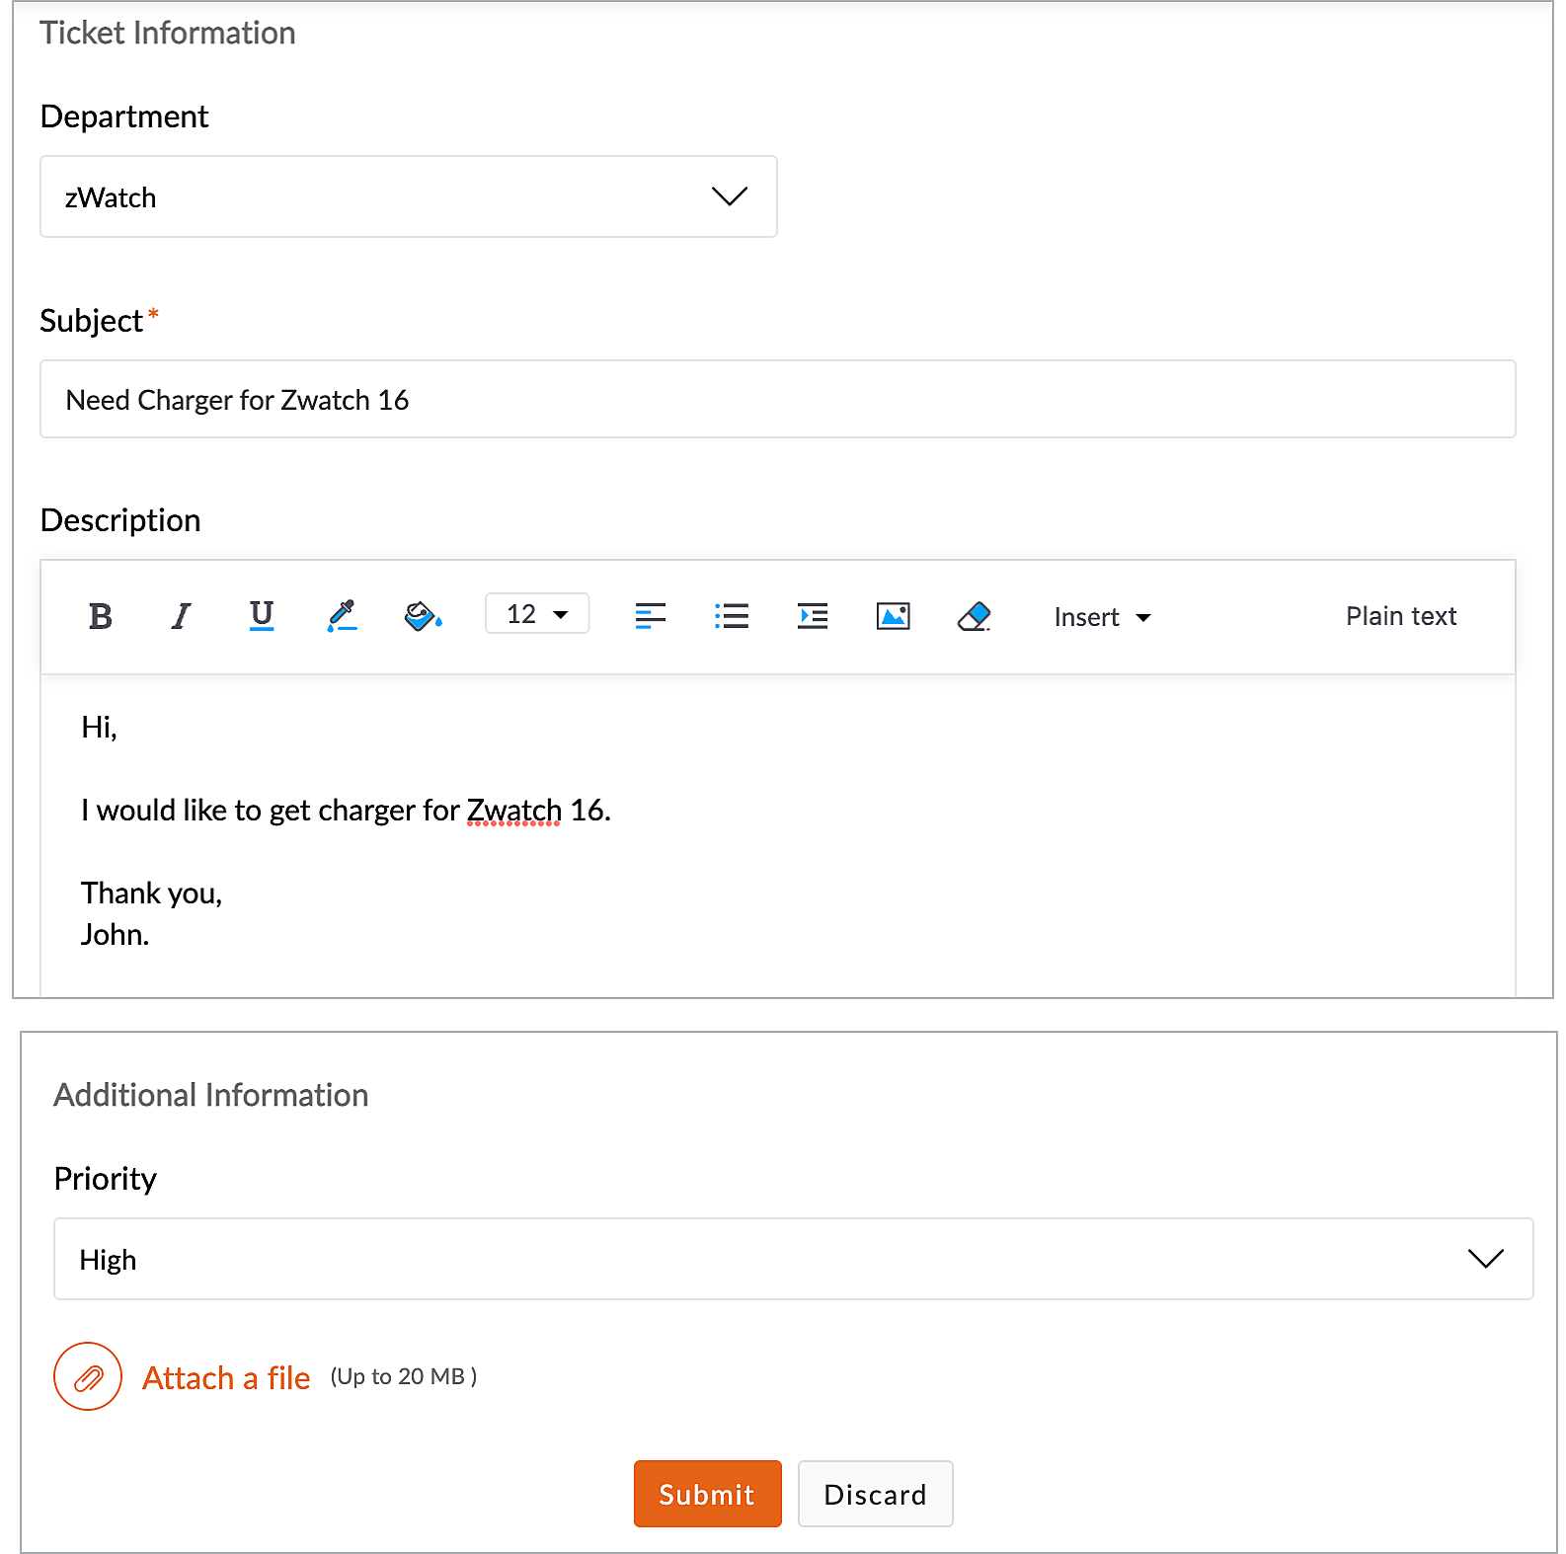Screen dimensions: 1566x1554
Task: Toggle italic formatting in description editor
Action: click(181, 616)
